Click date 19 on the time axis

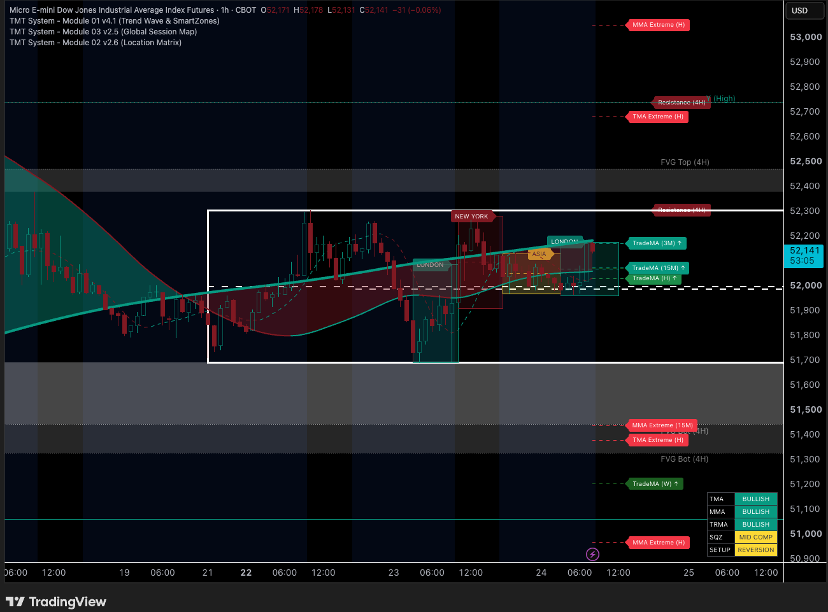125,573
